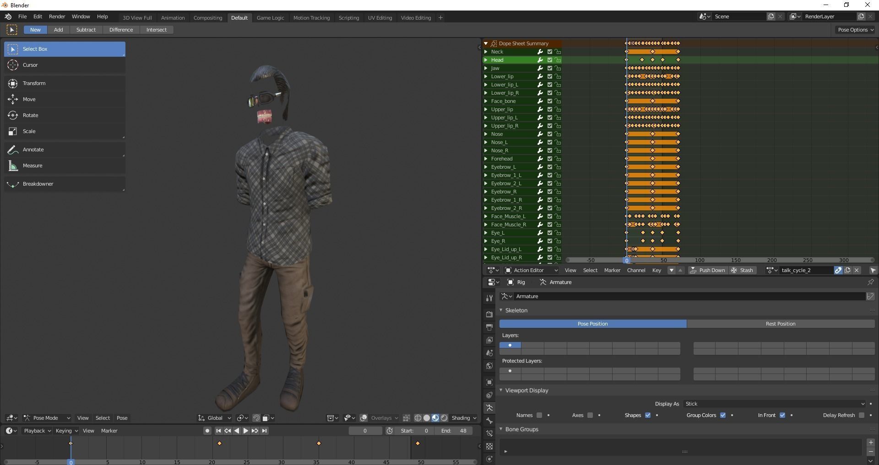Mute the Head channel checkbox
The width and height of the screenshot is (879, 465).
549,60
